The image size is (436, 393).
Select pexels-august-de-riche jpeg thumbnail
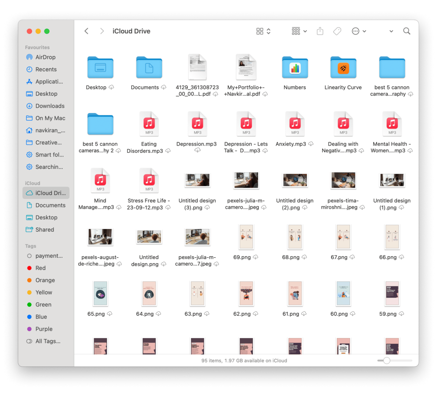point(100,237)
